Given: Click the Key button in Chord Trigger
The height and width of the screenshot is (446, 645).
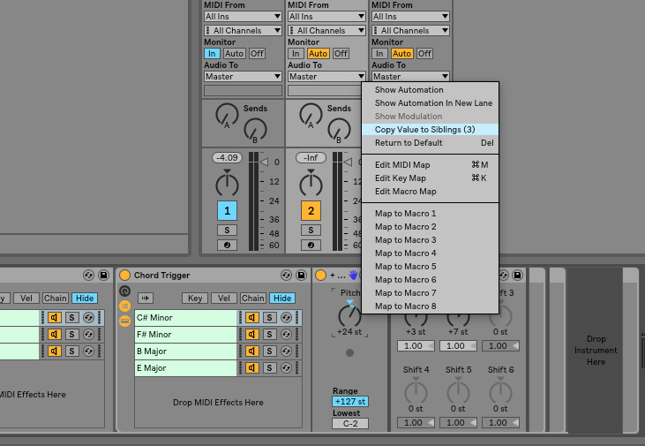Looking at the screenshot, I should [x=195, y=298].
